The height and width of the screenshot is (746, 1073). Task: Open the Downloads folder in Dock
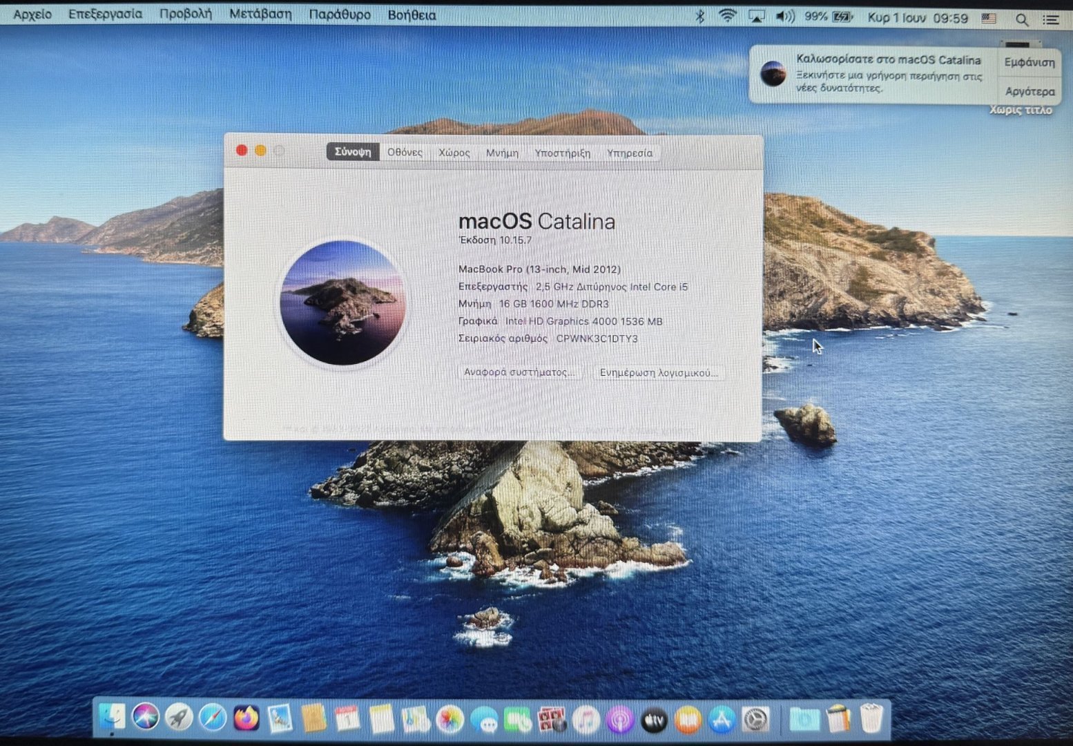point(804,720)
